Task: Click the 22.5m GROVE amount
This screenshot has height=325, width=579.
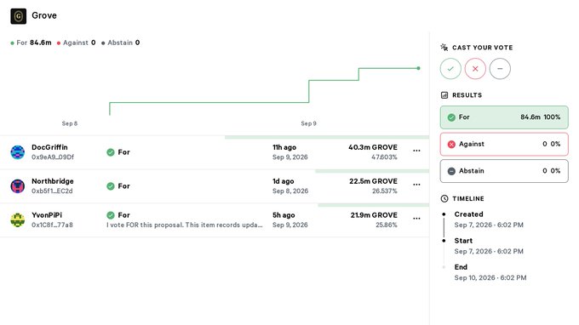Action: pyautogui.click(x=373, y=181)
